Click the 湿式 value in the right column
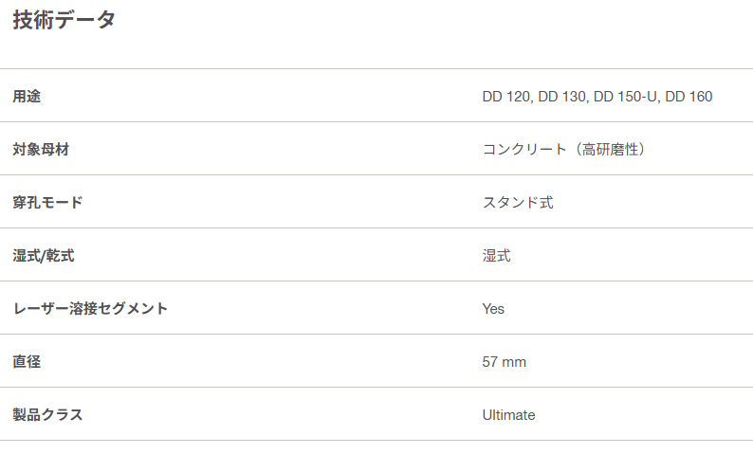This screenshot has width=753, height=454. click(496, 255)
